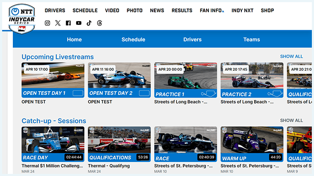Open INDY NXT in top navigation
This screenshot has width=314, height=176.
point(242,10)
